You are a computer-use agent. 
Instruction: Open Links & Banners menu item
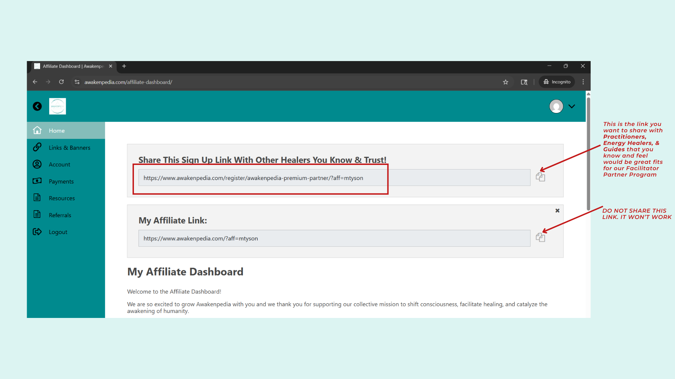69,148
